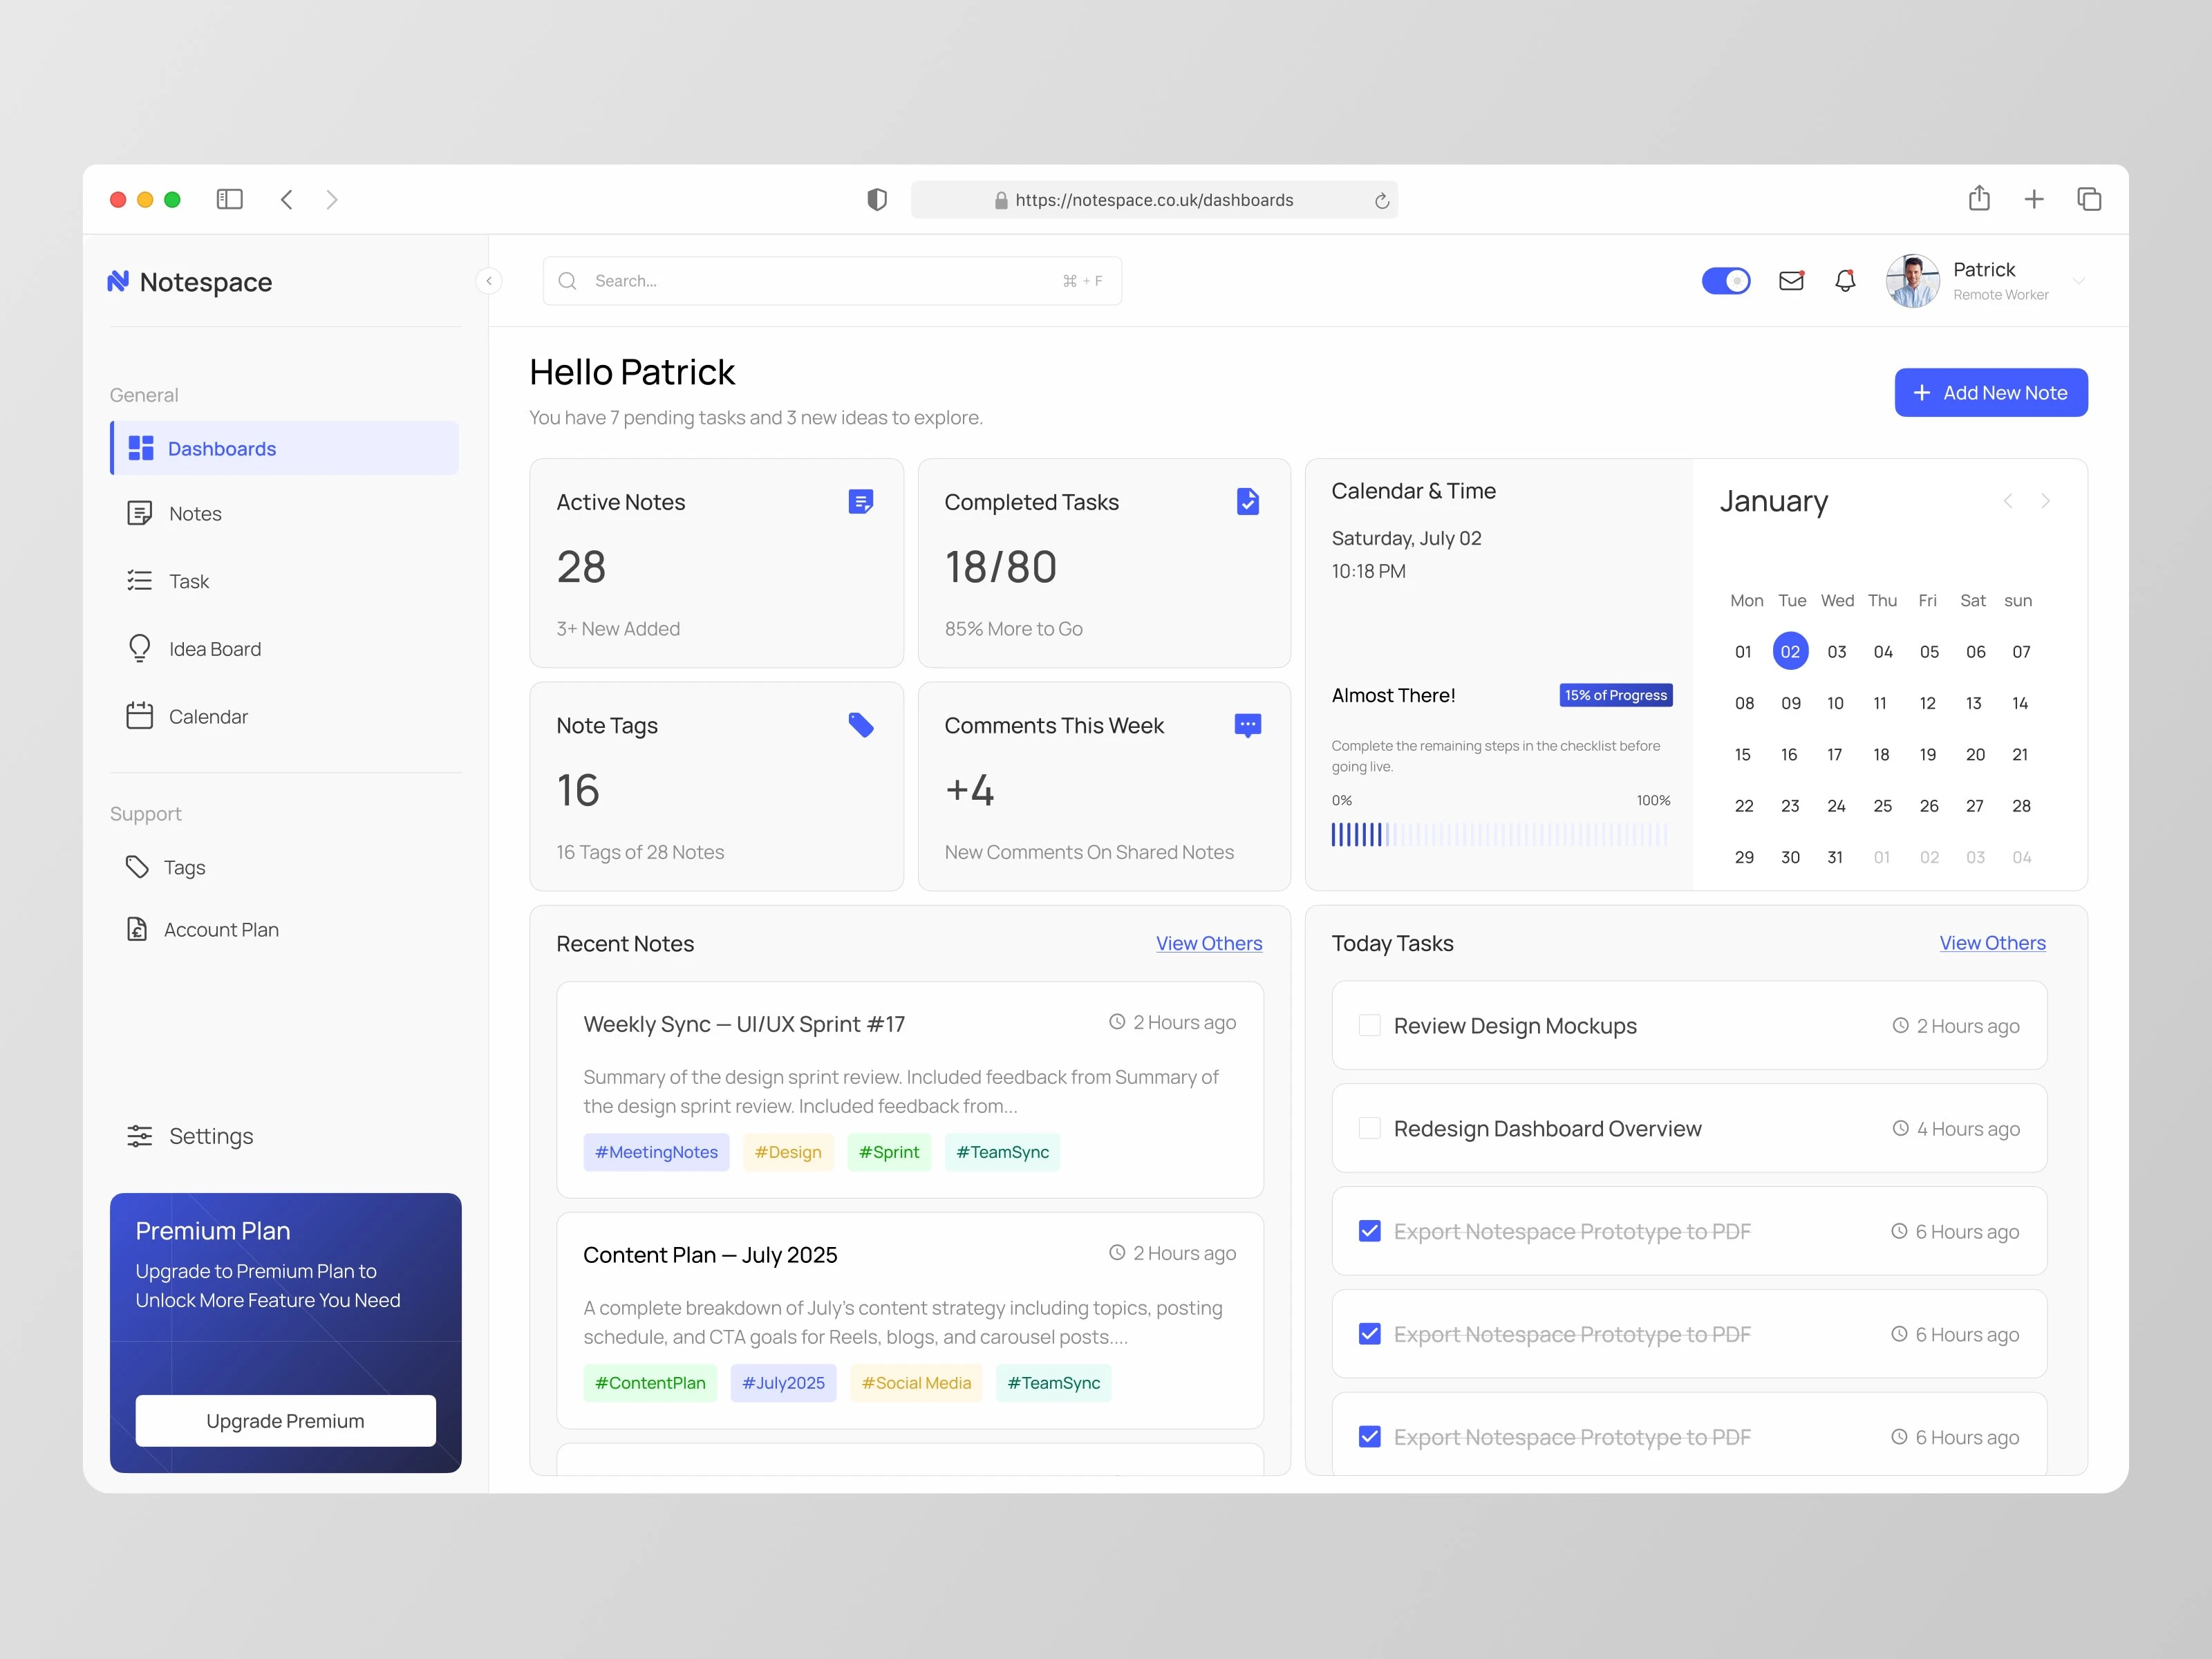Collapse the sidebar with the arrow button

coord(489,281)
